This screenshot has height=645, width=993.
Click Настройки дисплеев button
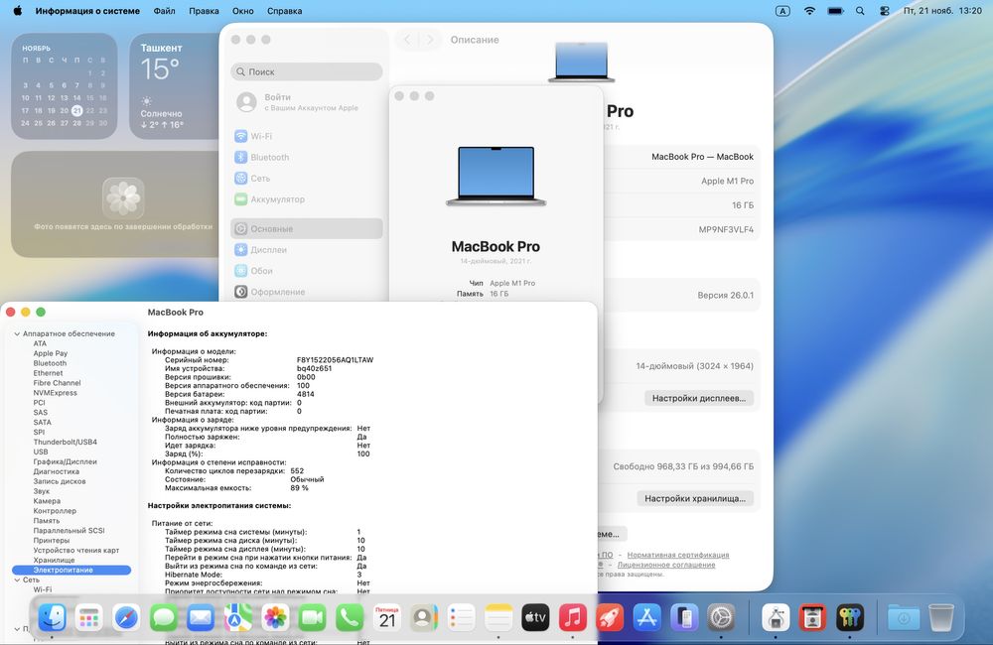699,398
